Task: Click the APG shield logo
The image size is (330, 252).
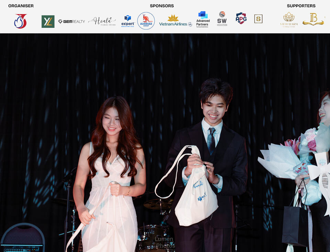Action: [241, 18]
